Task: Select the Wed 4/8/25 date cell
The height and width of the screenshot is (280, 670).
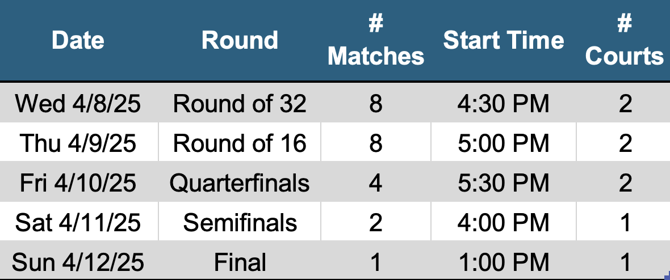Action: click(x=78, y=104)
